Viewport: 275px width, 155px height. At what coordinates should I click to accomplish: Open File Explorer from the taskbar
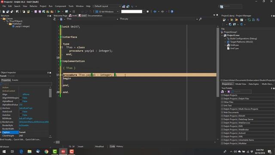(30, 151)
